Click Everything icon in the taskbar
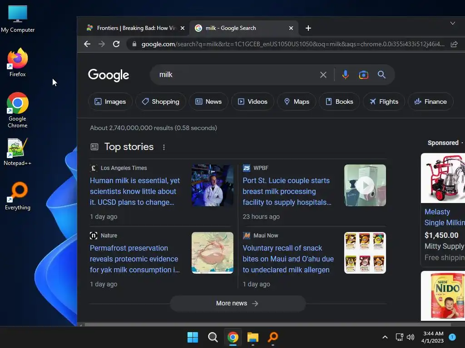465x348 pixels. (273, 337)
